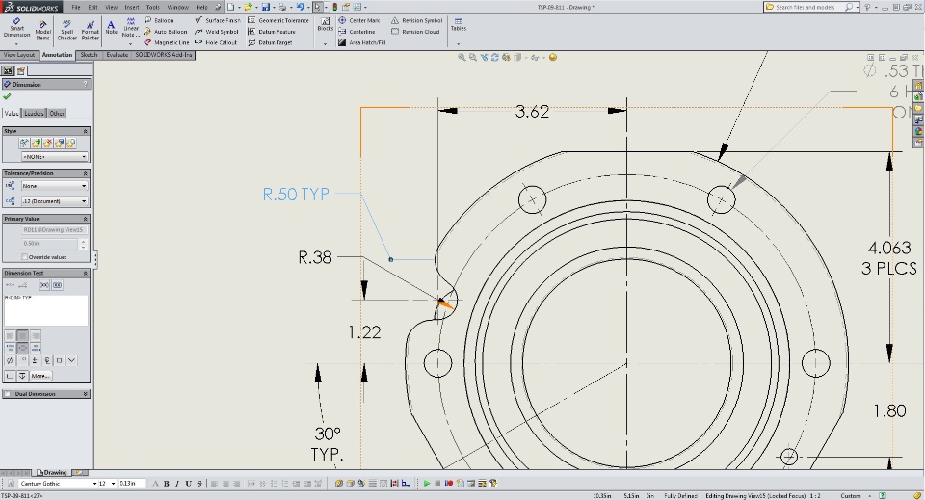925x500 pixels.
Task: Insert a Datum Feature symbol
Action: pos(272,32)
